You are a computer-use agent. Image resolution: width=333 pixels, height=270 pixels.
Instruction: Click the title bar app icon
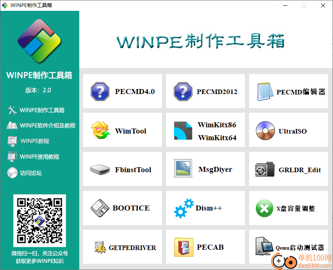5,5
